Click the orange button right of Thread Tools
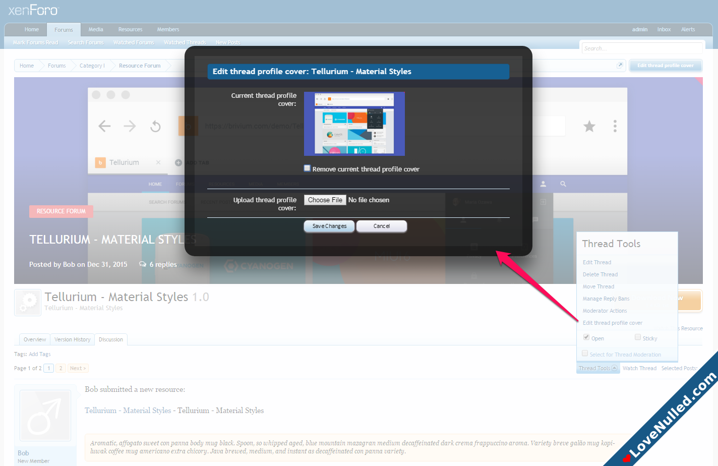Screen dimensions: 718x466 [689, 301]
